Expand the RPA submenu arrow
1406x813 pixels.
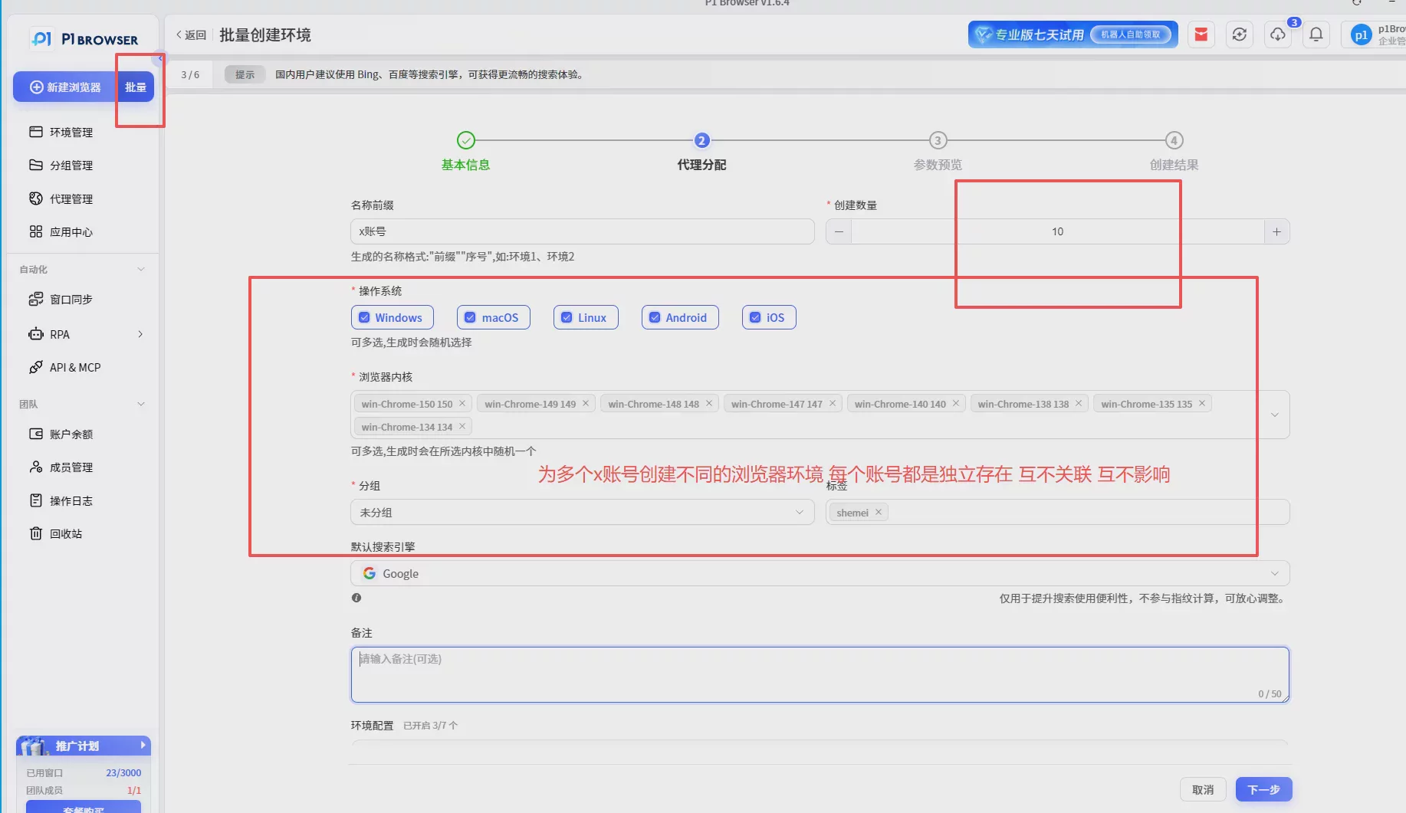(x=140, y=334)
